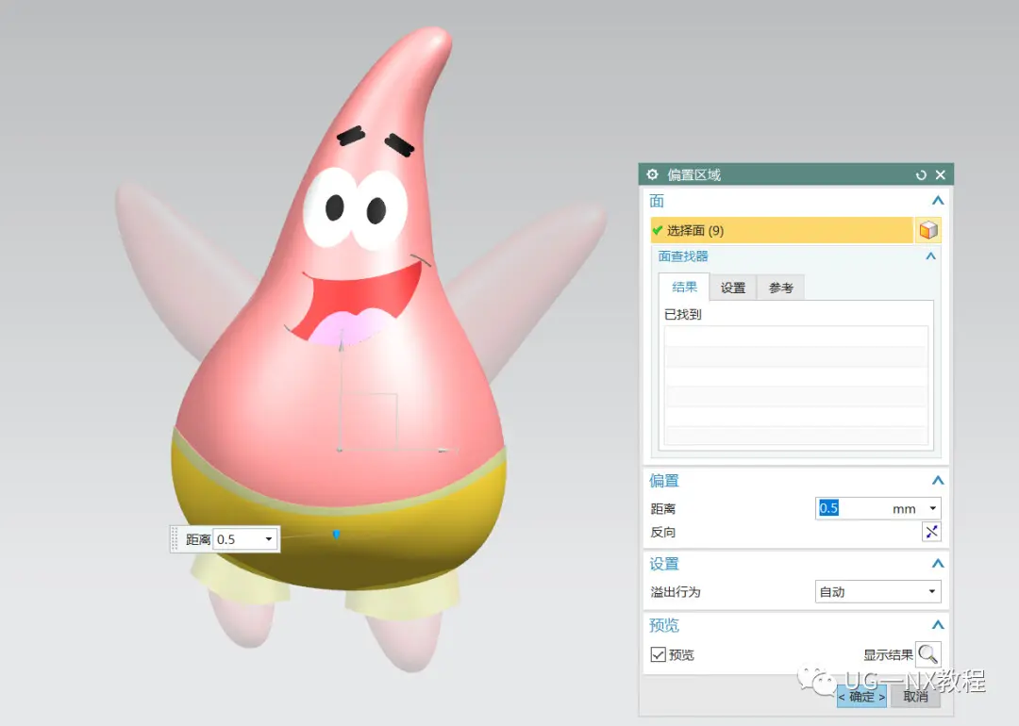Click the 反向 label
The width and height of the screenshot is (1019, 726).
663,532
